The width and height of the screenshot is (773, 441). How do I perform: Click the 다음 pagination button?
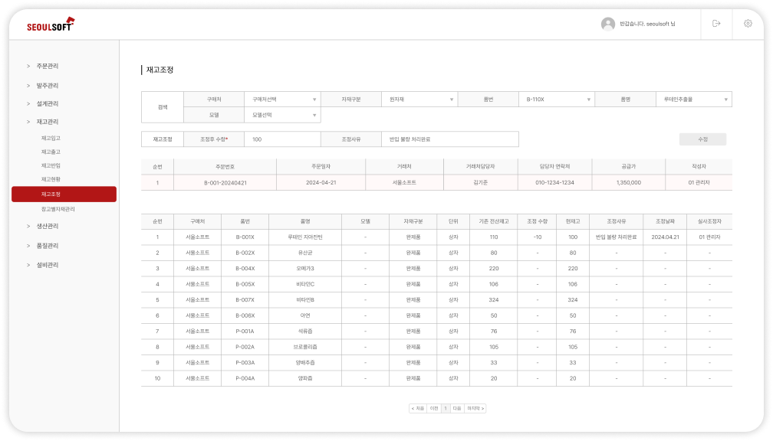point(457,409)
